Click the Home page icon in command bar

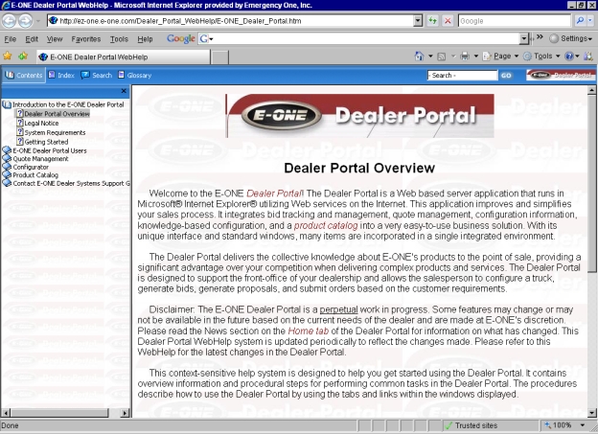click(x=419, y=57)
